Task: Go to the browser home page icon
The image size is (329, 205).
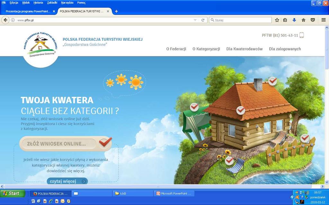Action: (x=303, y=20)
